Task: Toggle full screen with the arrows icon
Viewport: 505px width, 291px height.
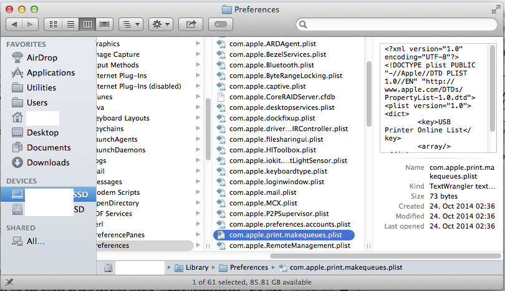Action: pyautogui.click(x=496, y=10)
